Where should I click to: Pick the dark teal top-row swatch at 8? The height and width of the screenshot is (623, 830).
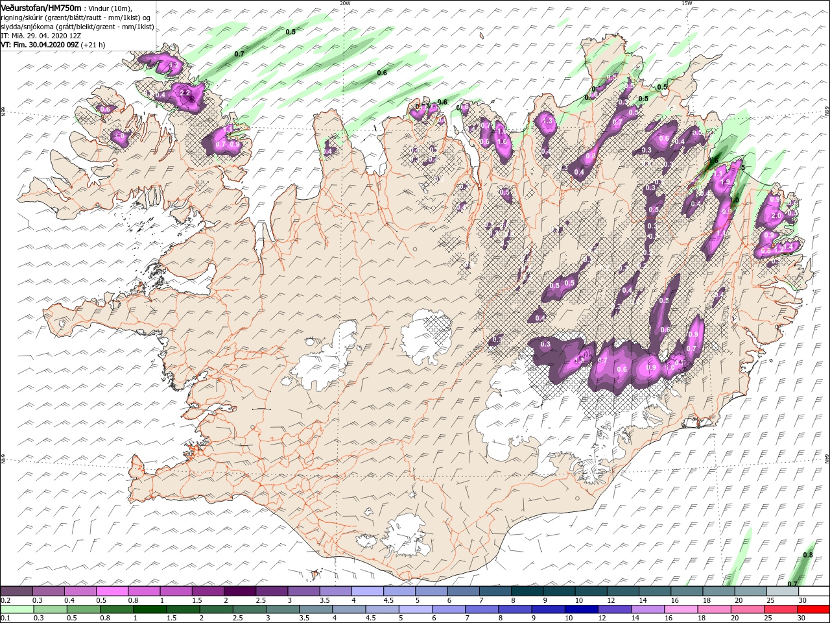tap(527, 591)
